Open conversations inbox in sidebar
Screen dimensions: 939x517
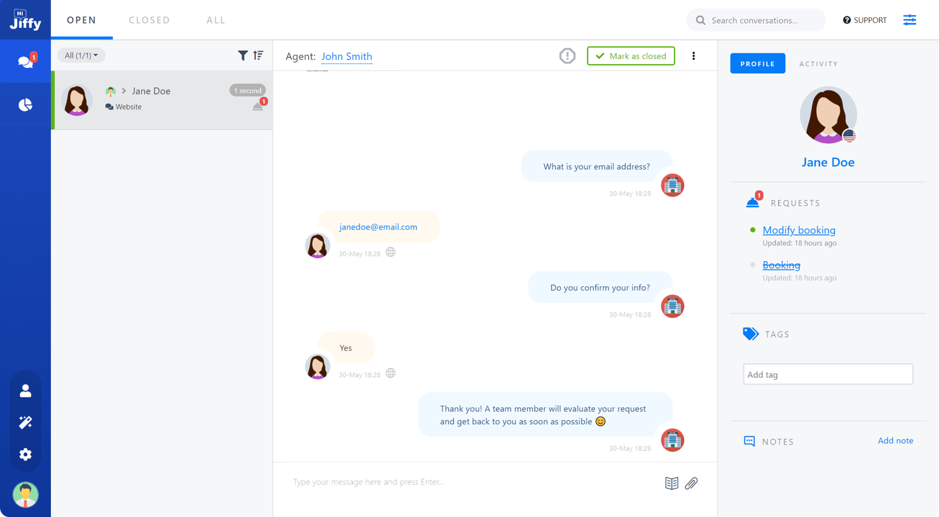25,61
